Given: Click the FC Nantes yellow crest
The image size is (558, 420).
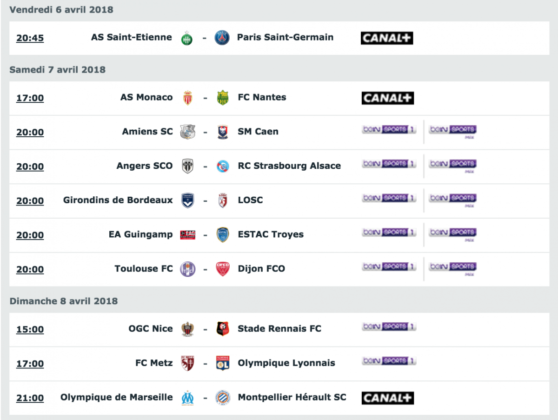Looking at the screenshot, I should click(x=223, y=98).
